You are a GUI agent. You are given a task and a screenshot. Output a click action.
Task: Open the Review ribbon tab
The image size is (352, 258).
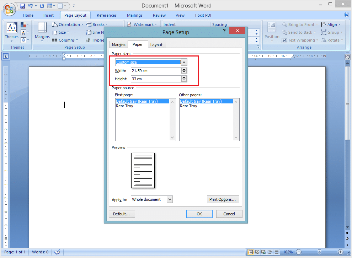coord(159,15)
